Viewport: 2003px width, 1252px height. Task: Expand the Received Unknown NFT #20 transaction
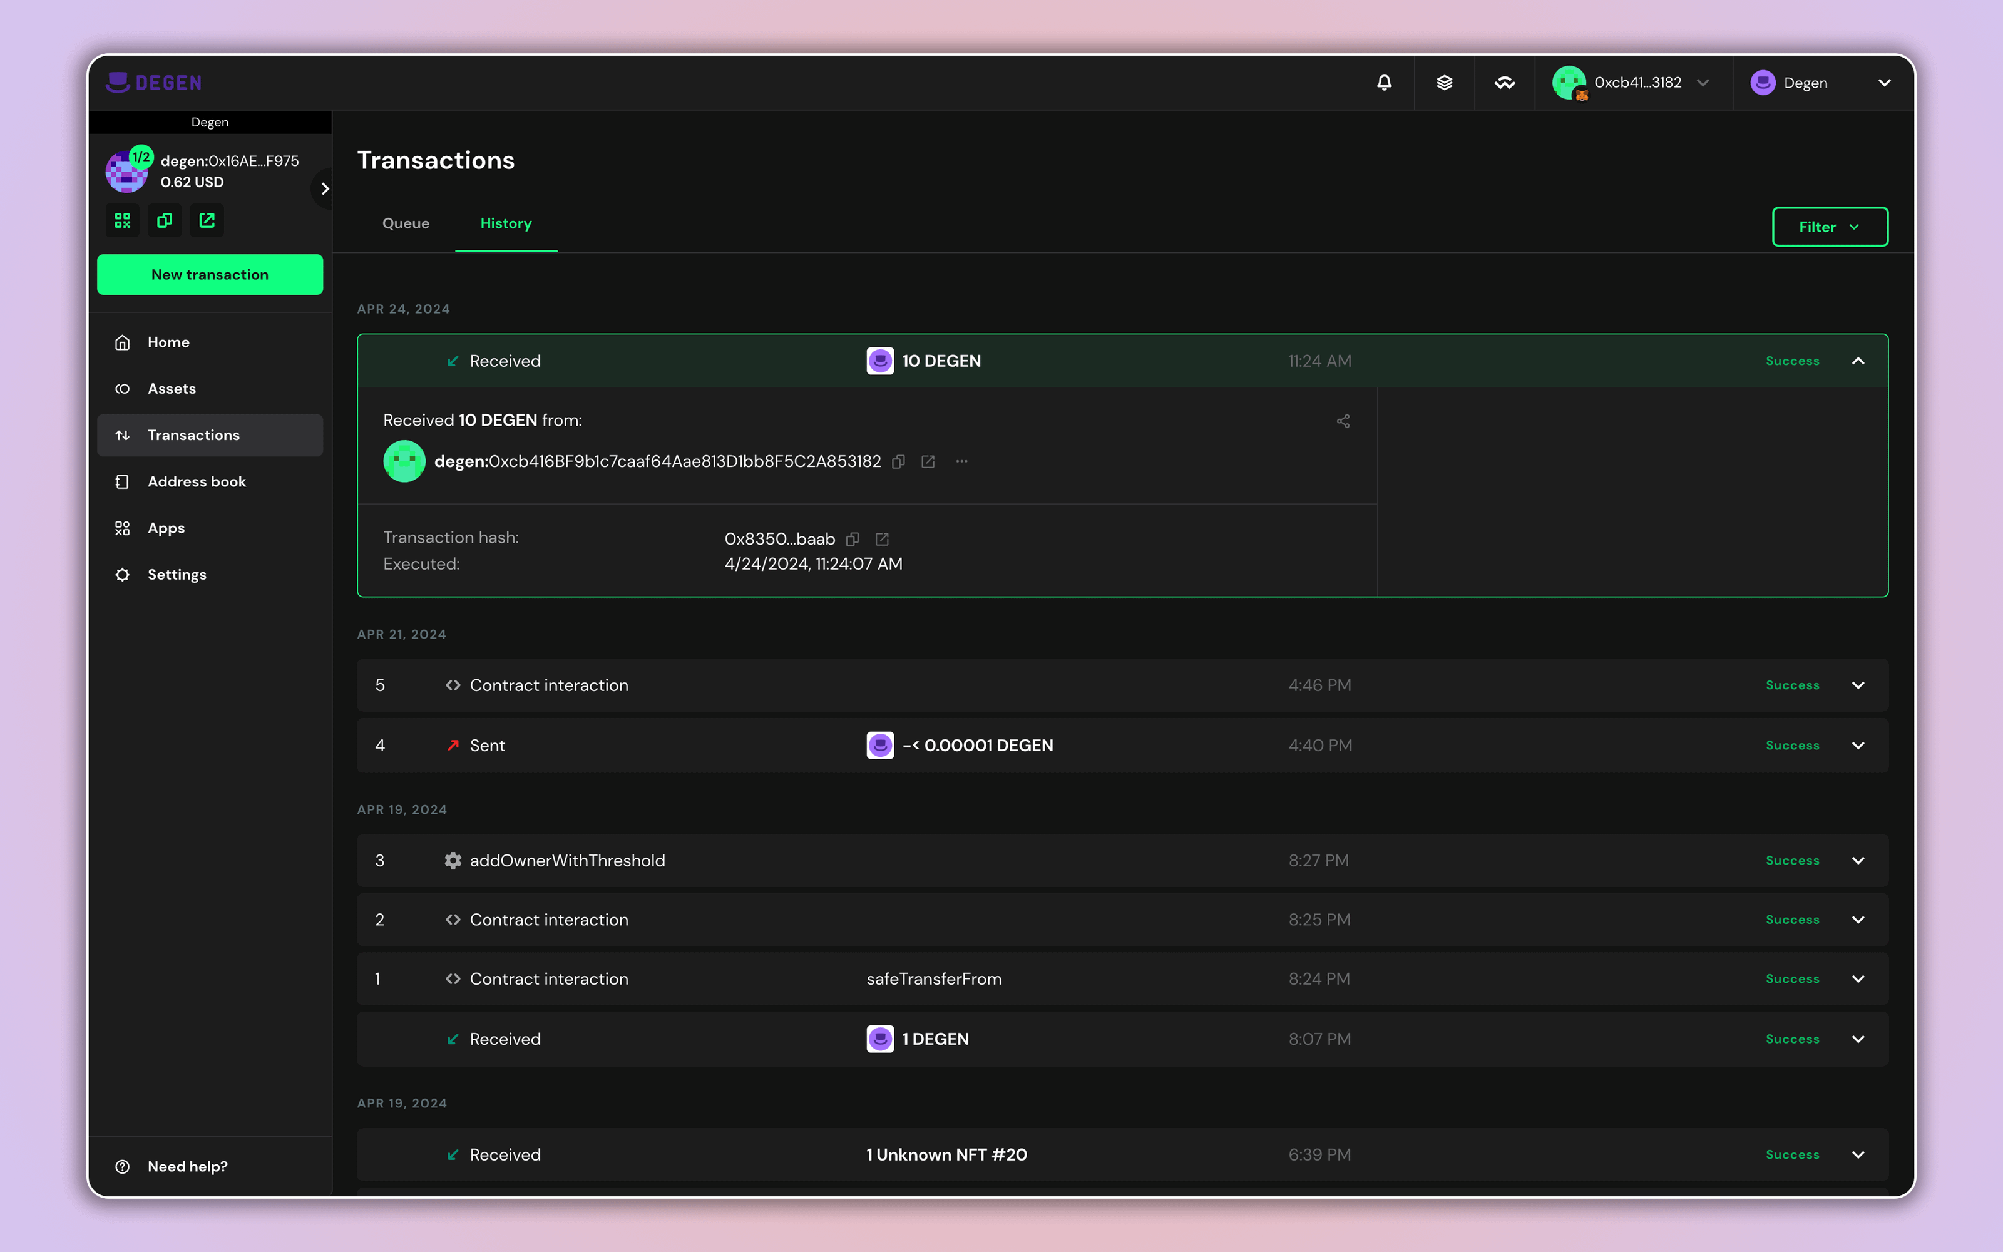[x=1858, y=1154]
